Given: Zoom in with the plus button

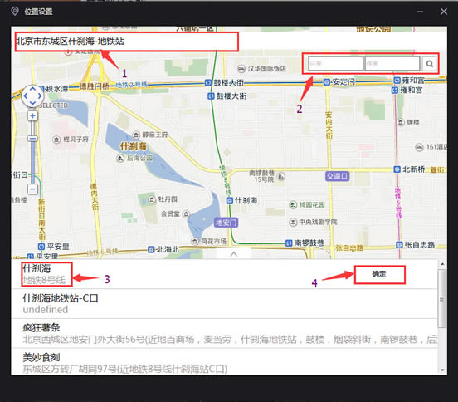Looking at the screenshot, I should click(32, 115).
